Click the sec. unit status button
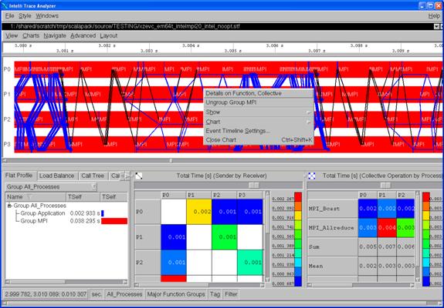 pos(97,294)
